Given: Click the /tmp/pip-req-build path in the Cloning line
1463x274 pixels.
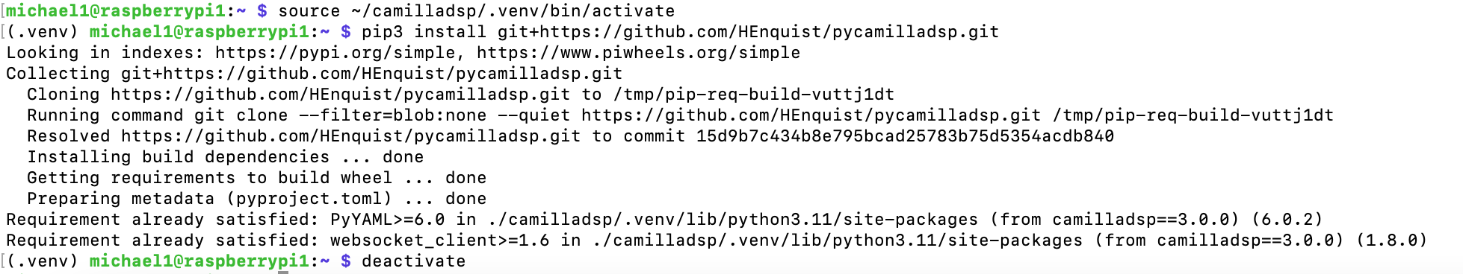Looking at the screenshot, I should click(753, 95).
